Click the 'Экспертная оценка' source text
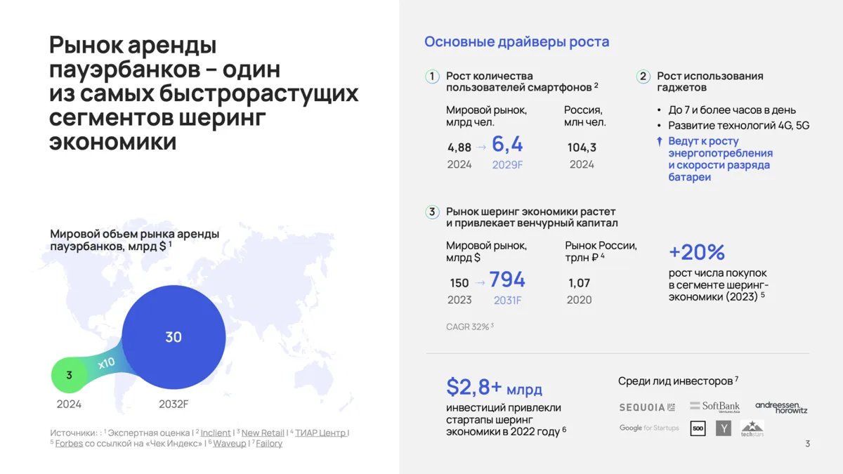This screenshot has width=843, height=474. 149,433
